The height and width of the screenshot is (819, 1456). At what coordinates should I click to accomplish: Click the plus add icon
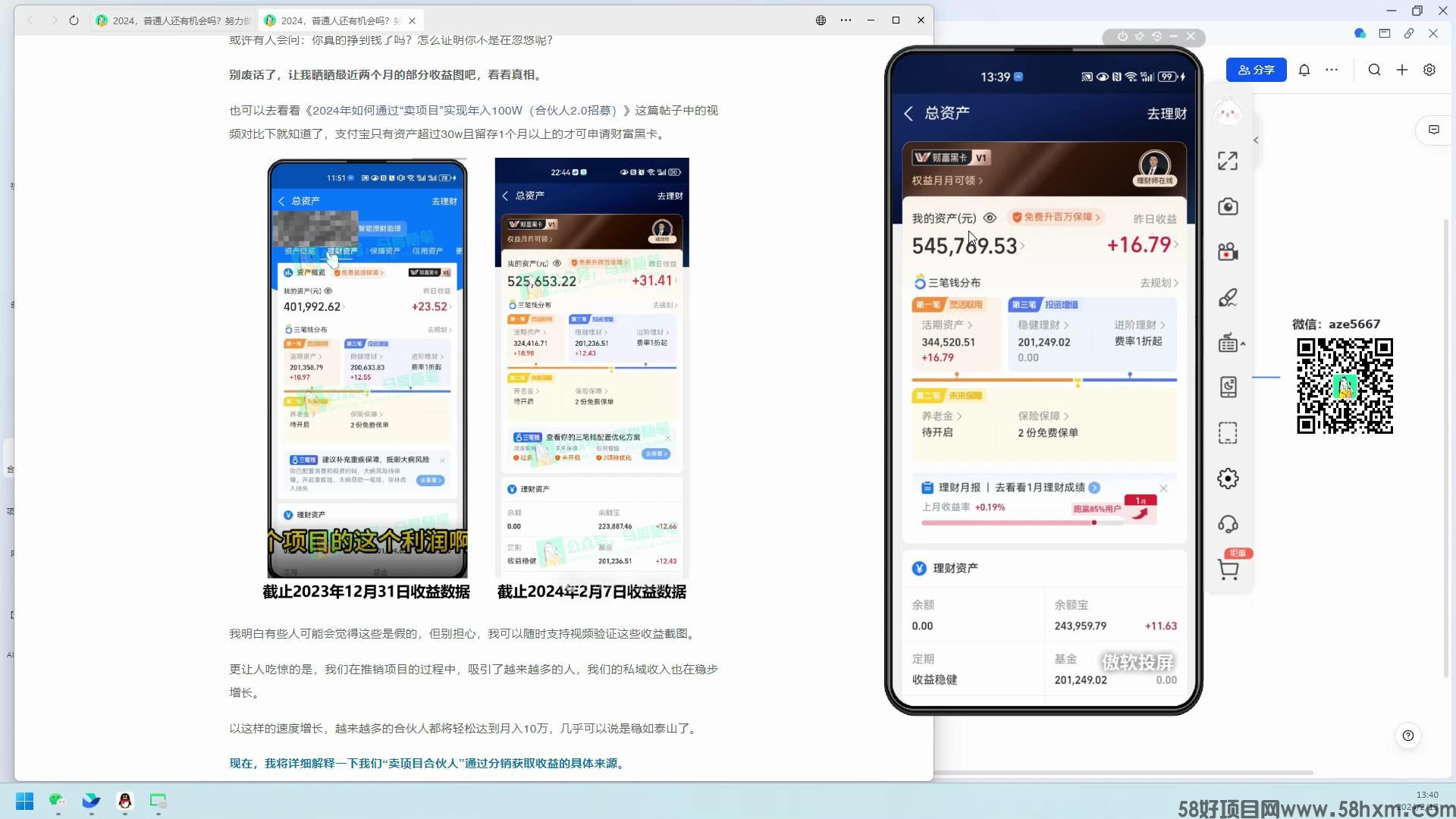tap(1402, 70)
